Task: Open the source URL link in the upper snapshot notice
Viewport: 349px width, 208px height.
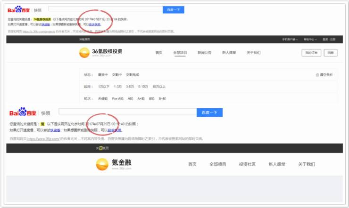Action: 39,32
